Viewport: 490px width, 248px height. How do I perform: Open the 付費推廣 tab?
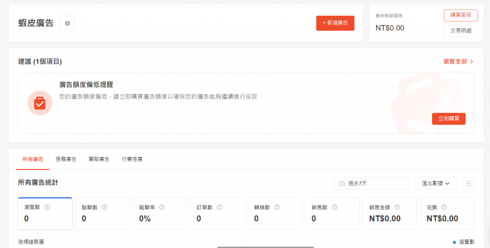[x=132, y=159]
